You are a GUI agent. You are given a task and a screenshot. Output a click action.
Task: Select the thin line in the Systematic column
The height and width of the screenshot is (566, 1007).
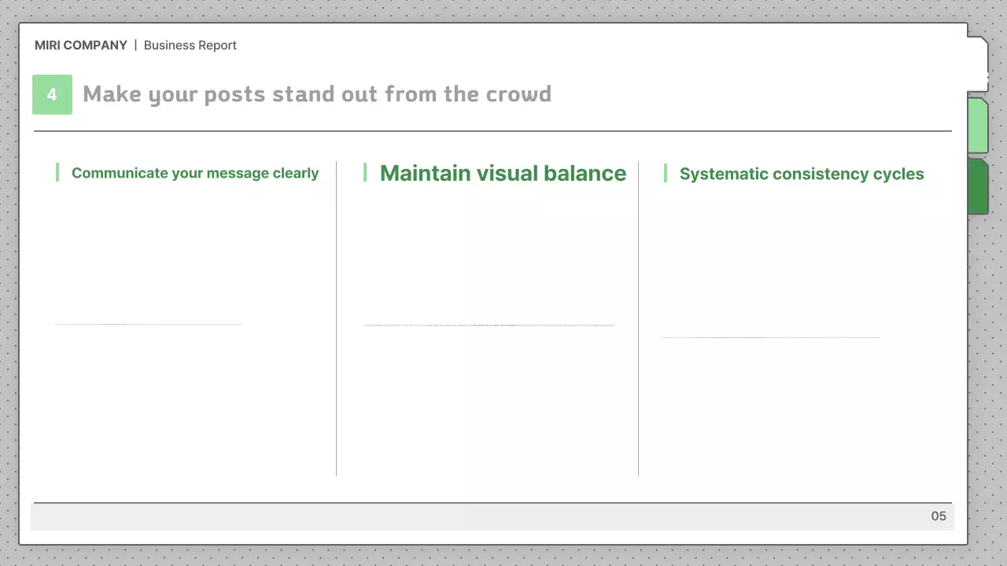[771, 337]
